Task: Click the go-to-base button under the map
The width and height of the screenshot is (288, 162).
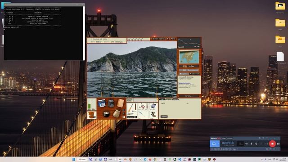Action: (x=189, y=66)
